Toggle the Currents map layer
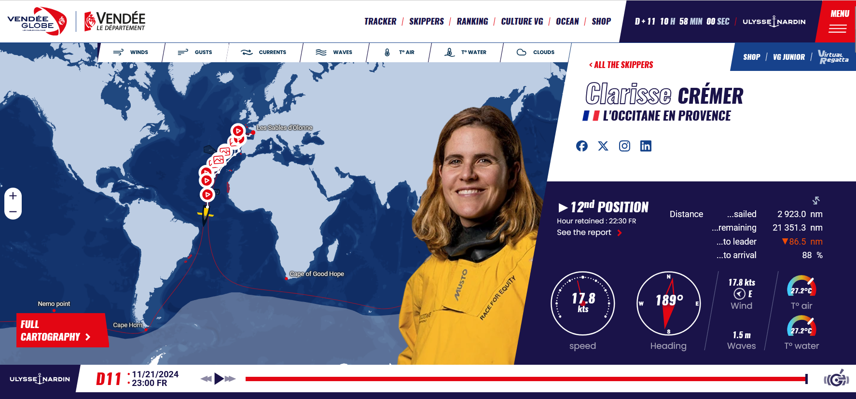Screen dimensions: 856x399 tap(264, 52)
